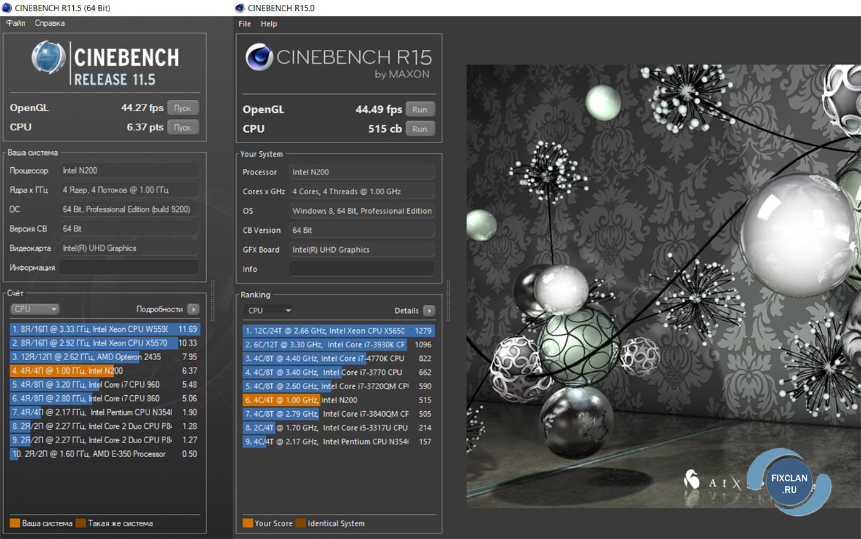Viewport: 861px width, 539px height.
Task: Select AMD Opteron 2435 ranking row
Action: (105, 357)
